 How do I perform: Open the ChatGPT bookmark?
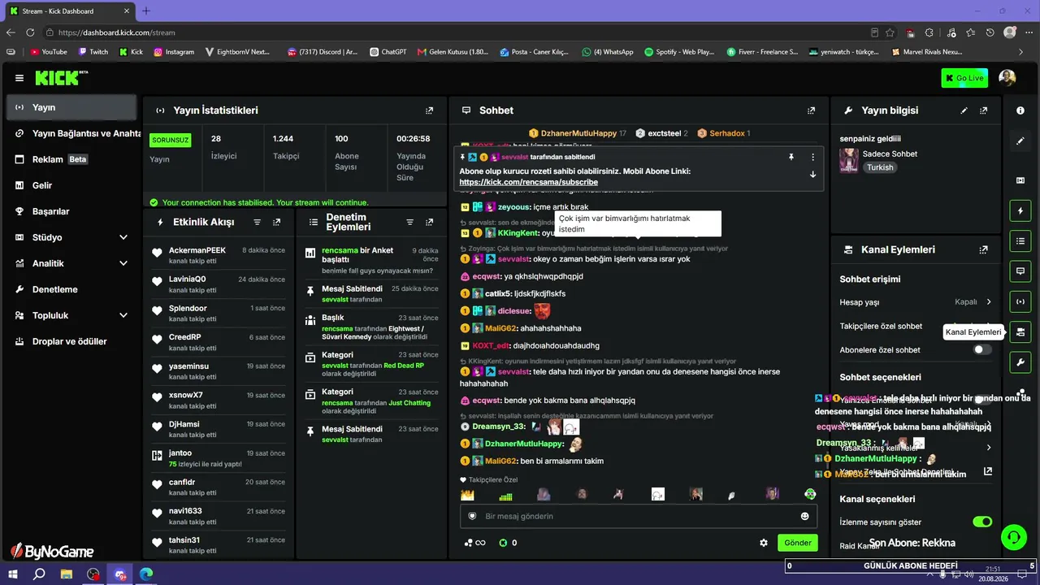click(388, 52)
